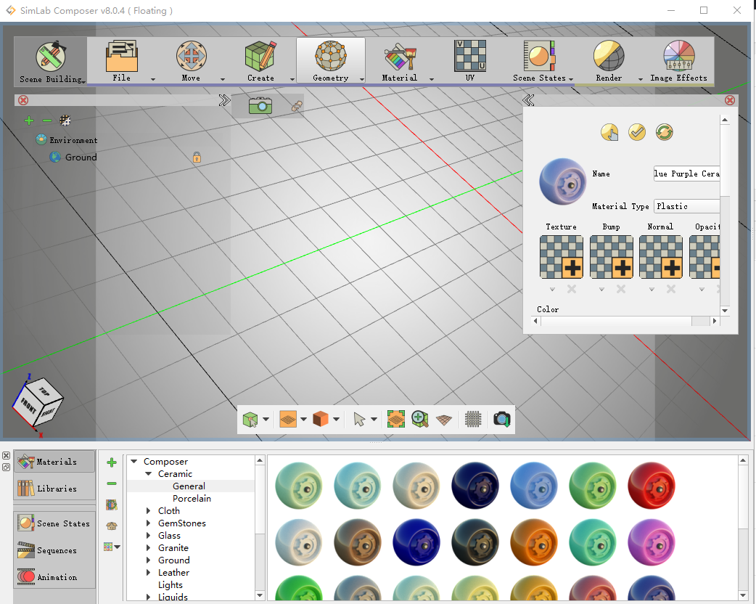Open the UV editor

click(x=469, y=61)
